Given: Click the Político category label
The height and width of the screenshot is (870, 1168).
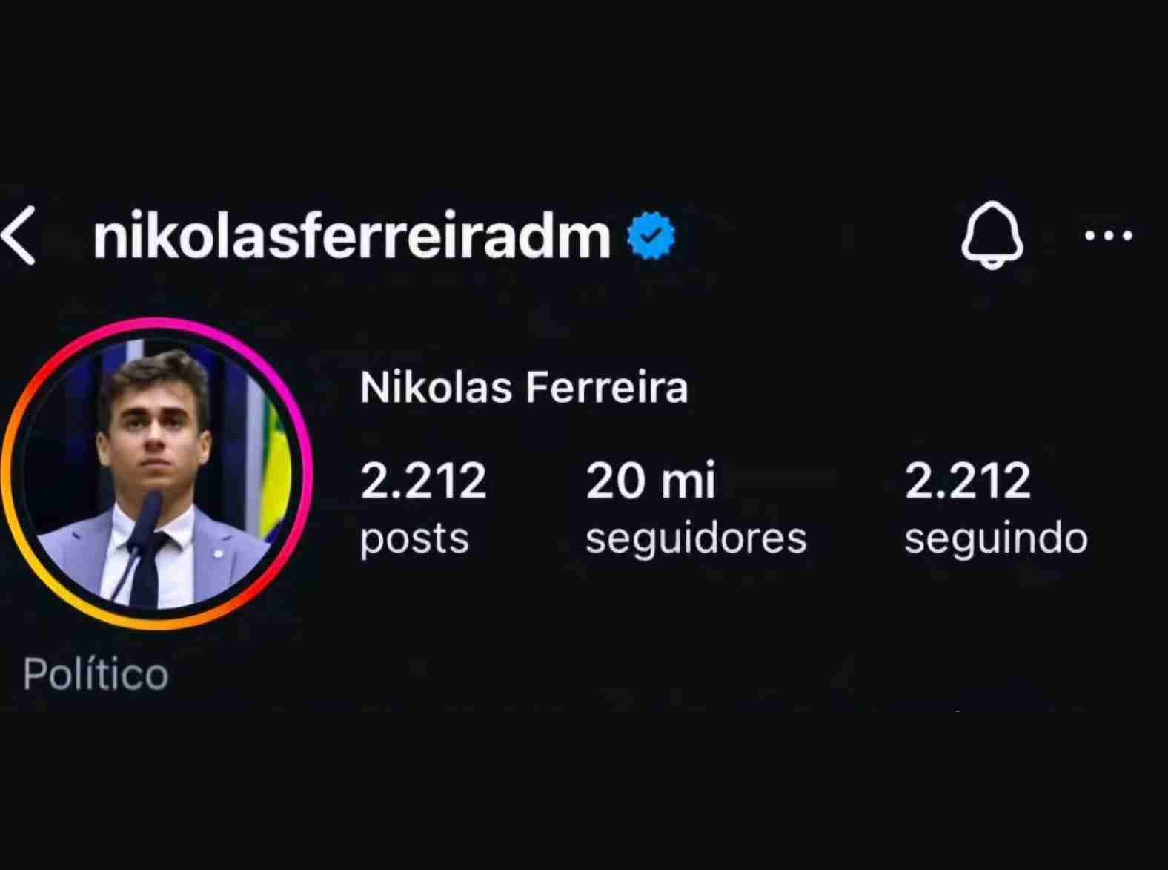Looking at the screenshot, I should pos(96,673).
